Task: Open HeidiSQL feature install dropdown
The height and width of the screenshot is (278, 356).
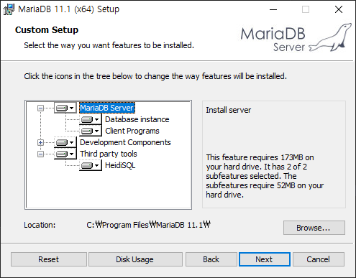Action: click(90, 165)
